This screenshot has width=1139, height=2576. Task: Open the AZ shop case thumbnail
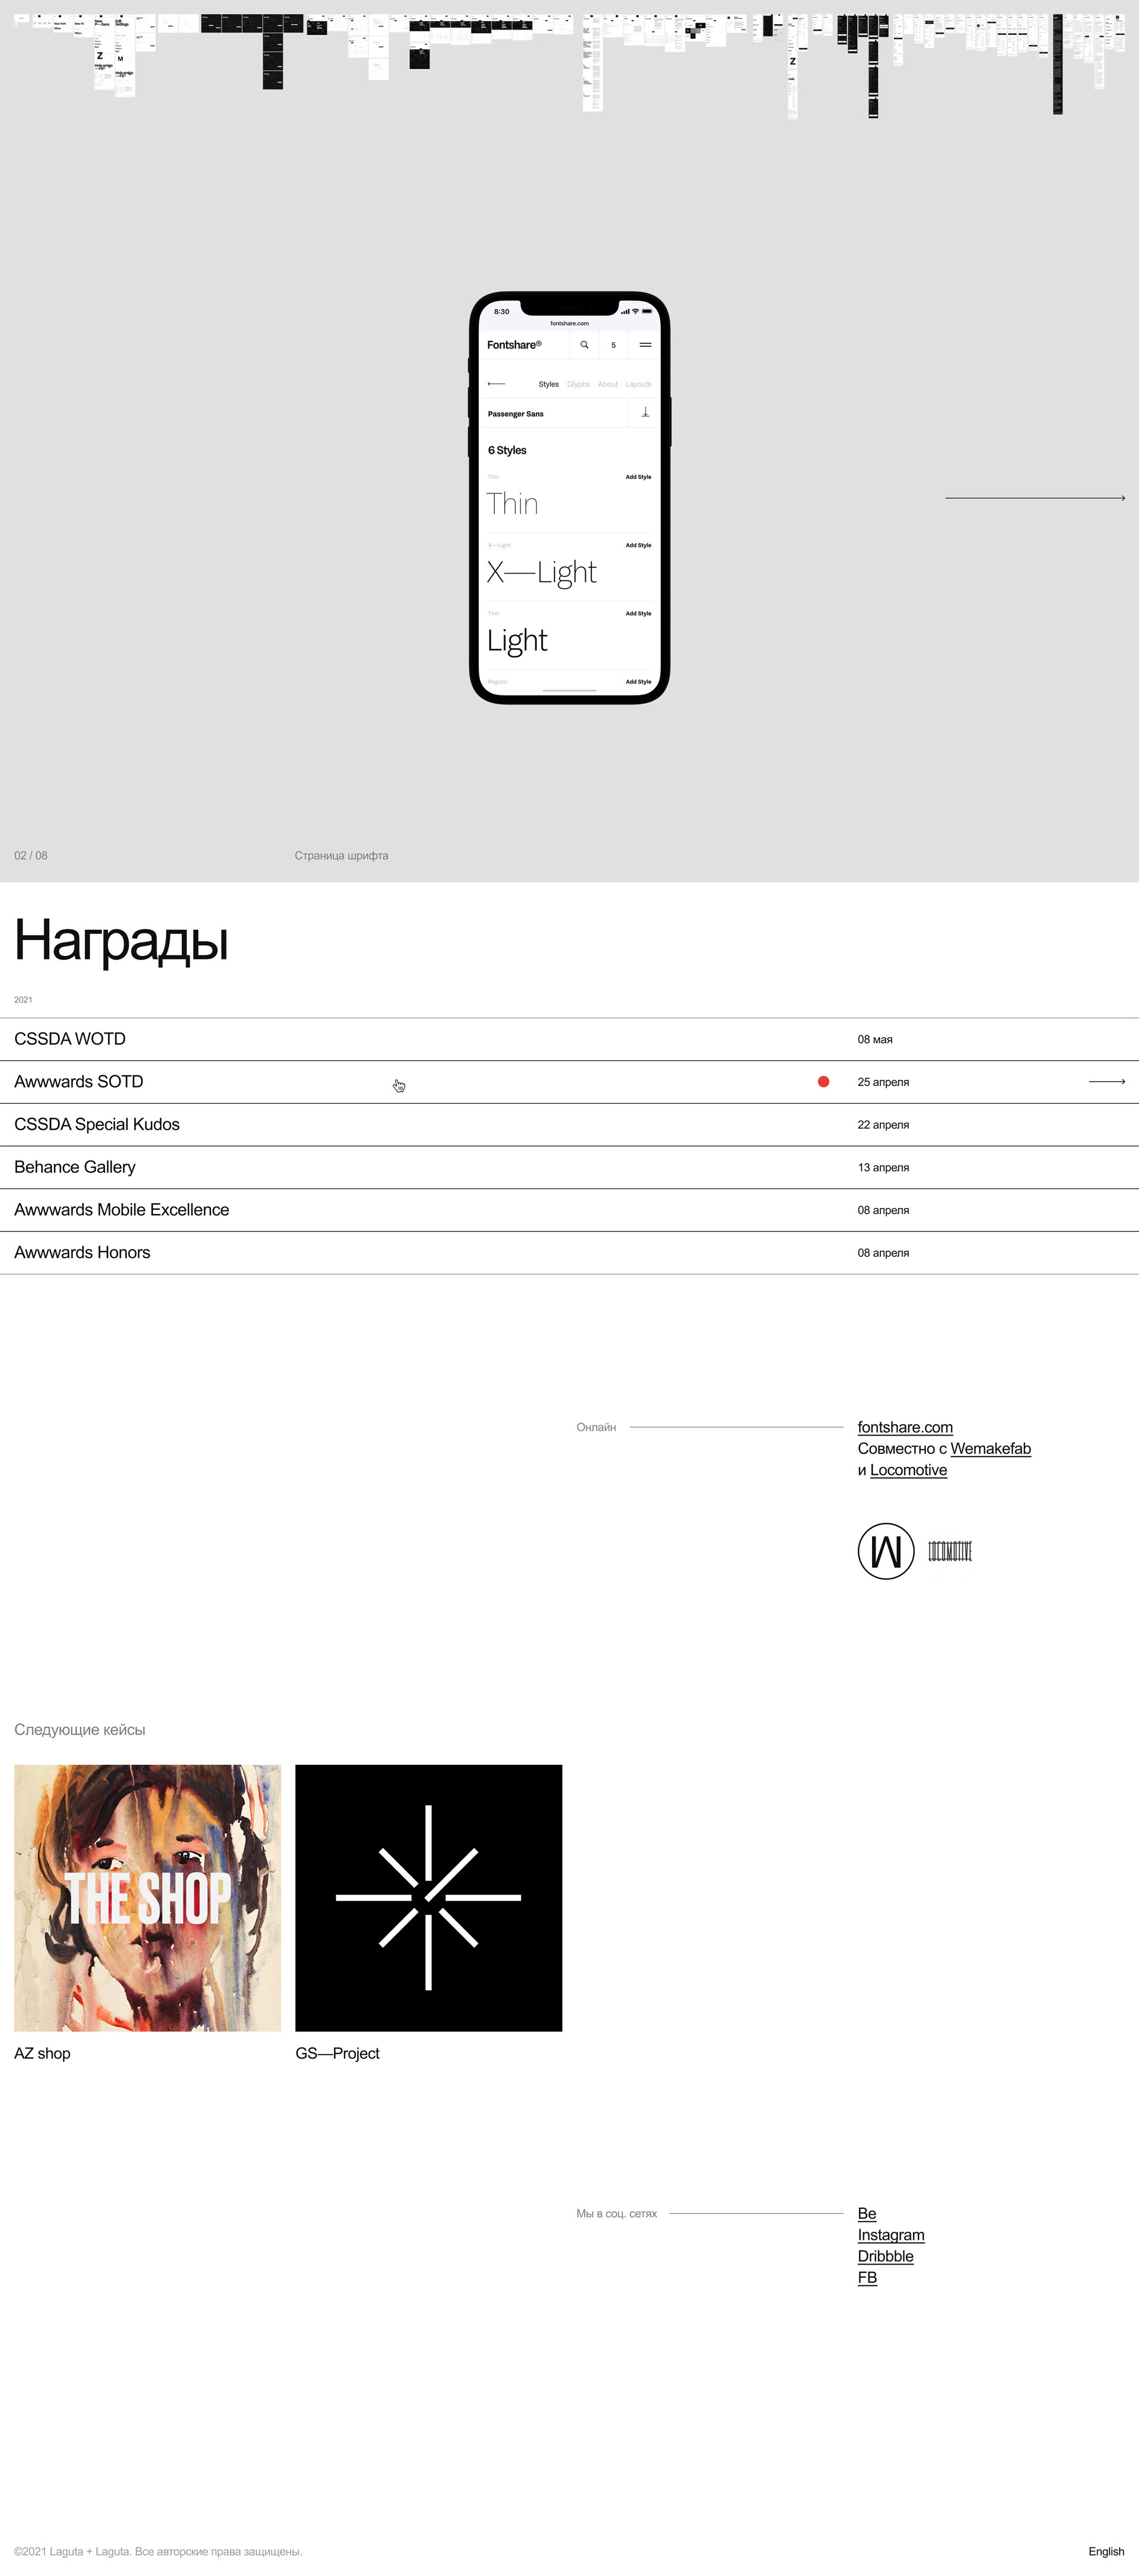tap(147, 1898)
